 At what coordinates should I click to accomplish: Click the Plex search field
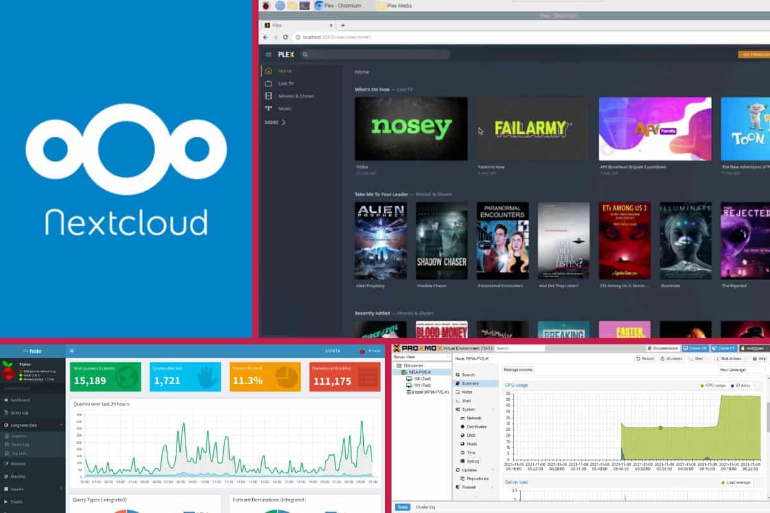(374, 55)
